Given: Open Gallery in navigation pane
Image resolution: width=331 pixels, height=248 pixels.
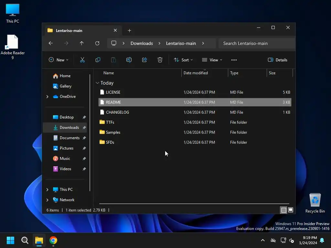Looking at the screenshot, I should pyautogui.click(x=65, y=86).
